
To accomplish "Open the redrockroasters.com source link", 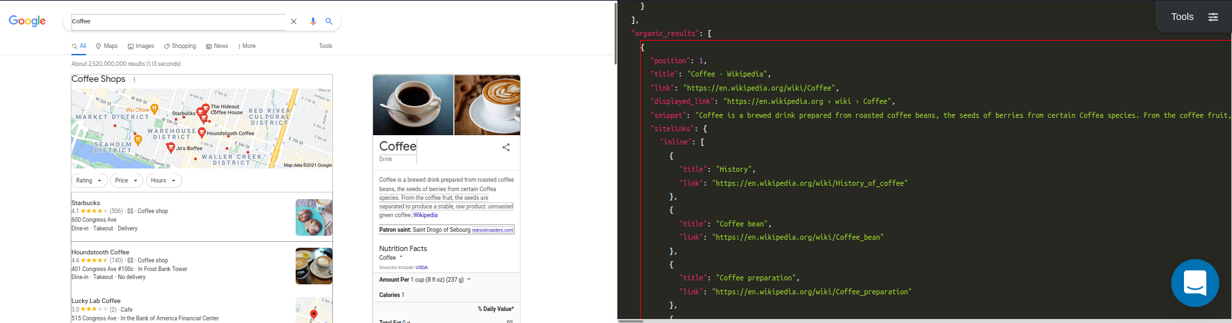I will pos(493,230).
